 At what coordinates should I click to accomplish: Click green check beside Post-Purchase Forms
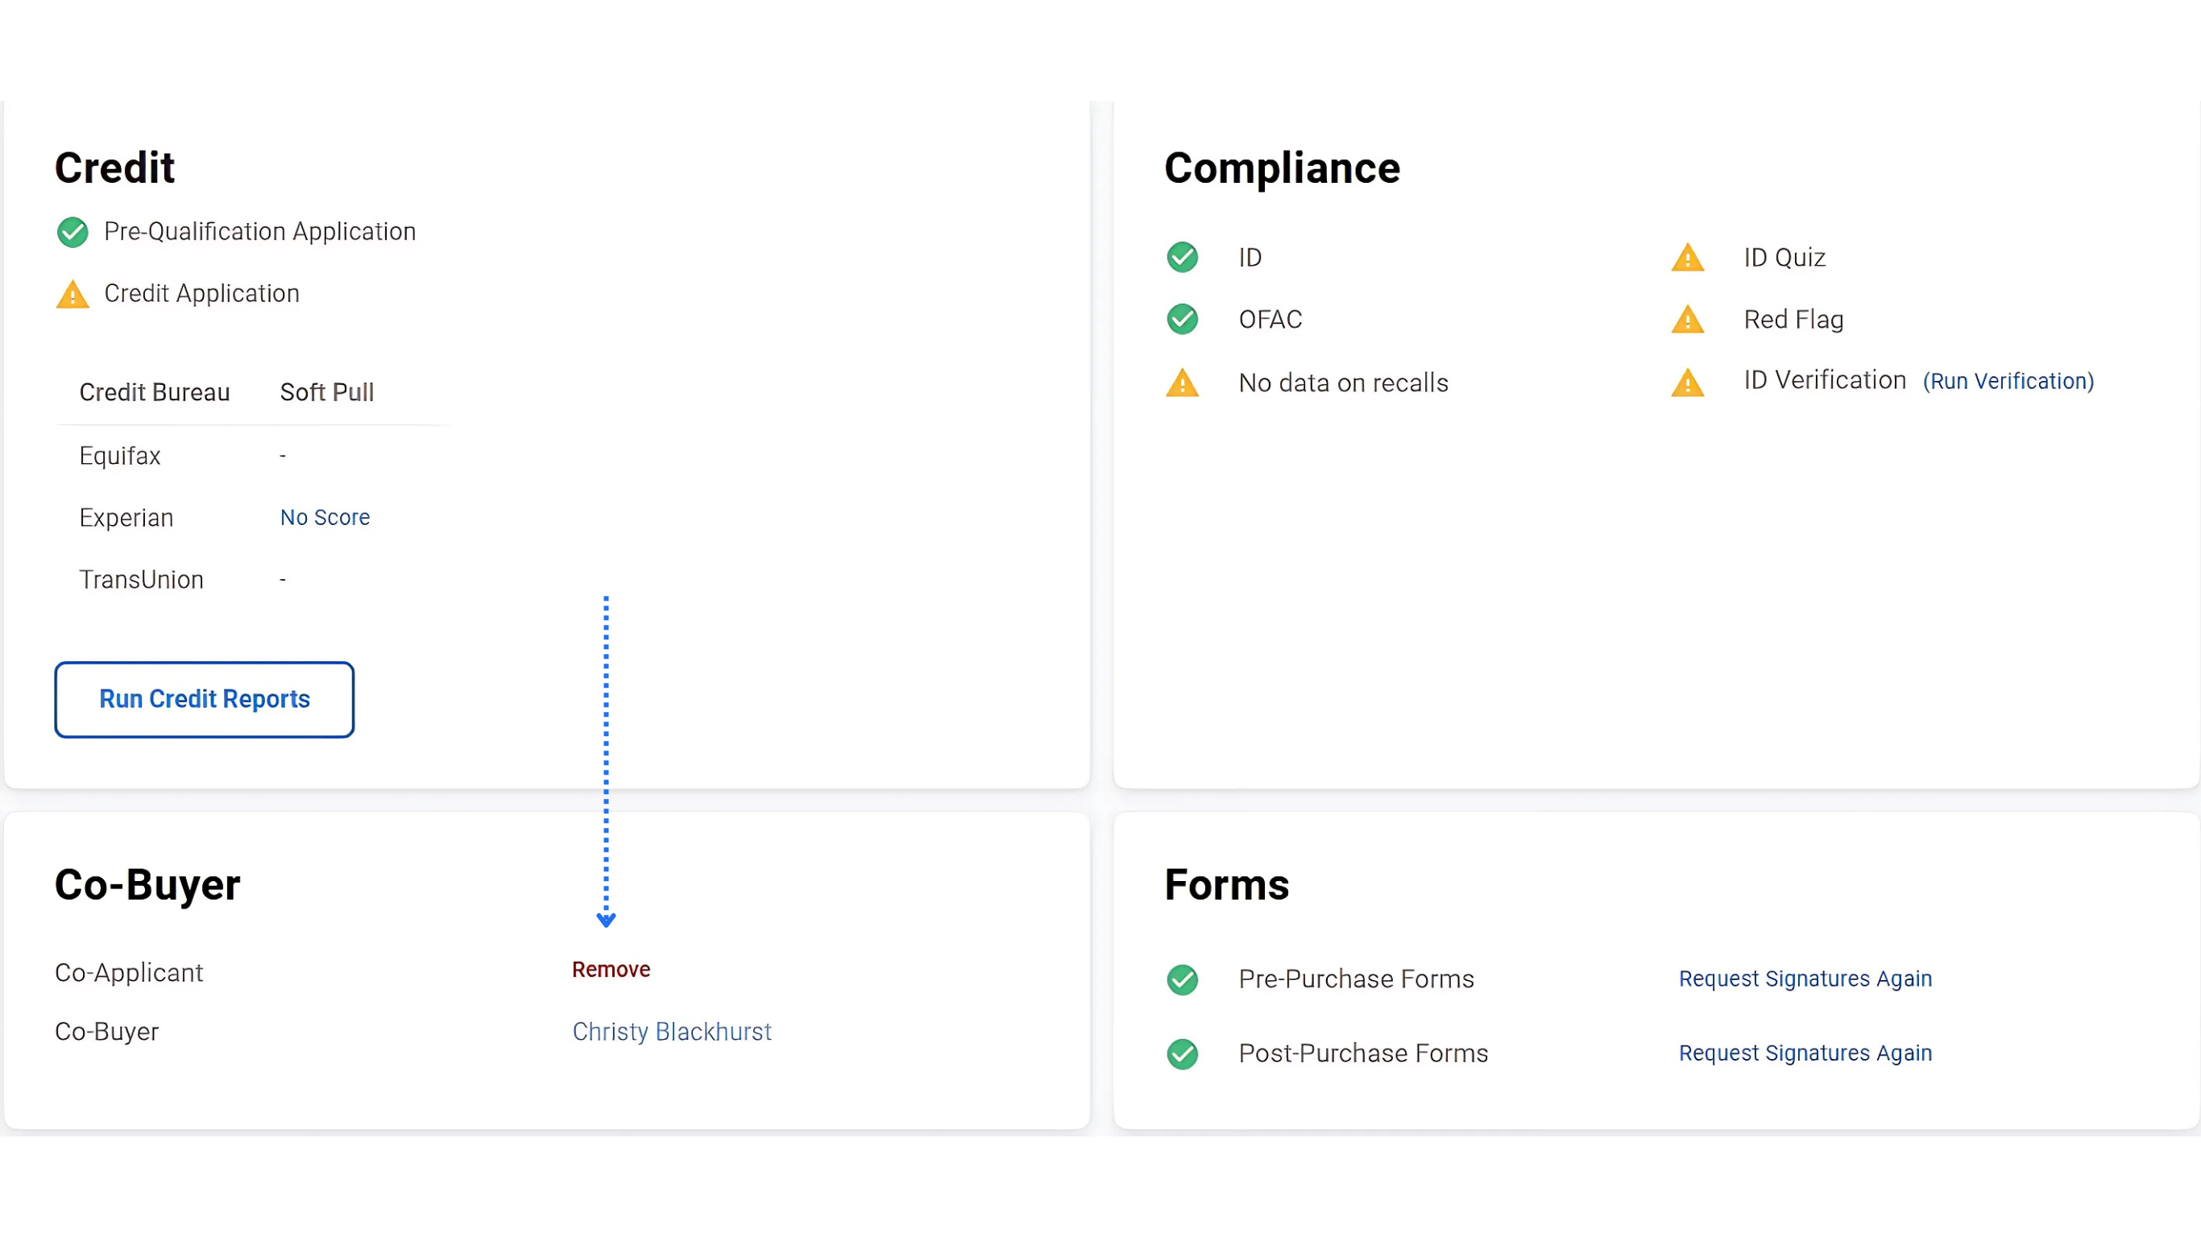point(1183,1054)
